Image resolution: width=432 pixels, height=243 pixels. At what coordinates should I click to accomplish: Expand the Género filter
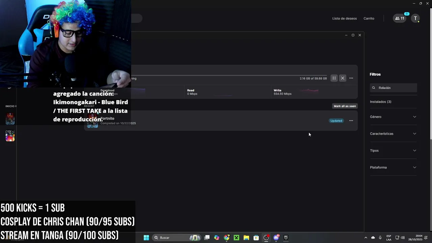point(394,117)
